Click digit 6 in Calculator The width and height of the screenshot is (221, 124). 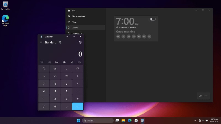point(66,91)
